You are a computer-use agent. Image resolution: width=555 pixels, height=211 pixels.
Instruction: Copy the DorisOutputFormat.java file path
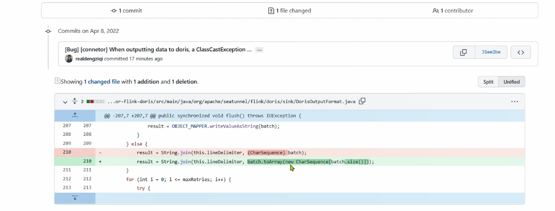point(362,101)
